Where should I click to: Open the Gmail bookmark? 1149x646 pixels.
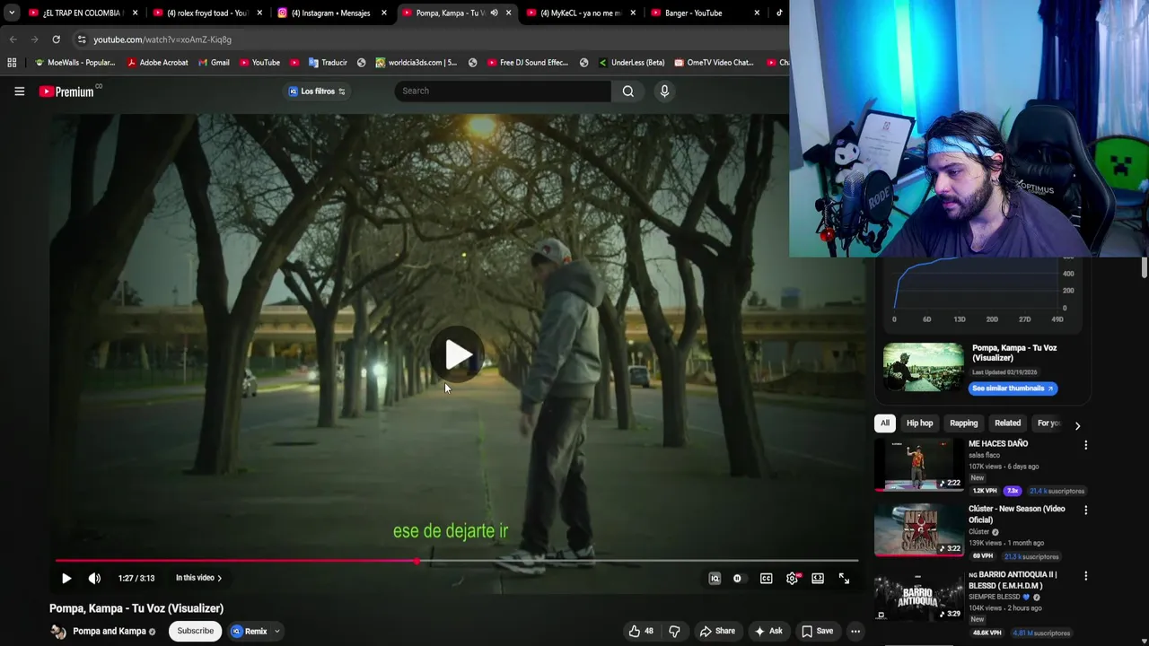coord(214,63)
